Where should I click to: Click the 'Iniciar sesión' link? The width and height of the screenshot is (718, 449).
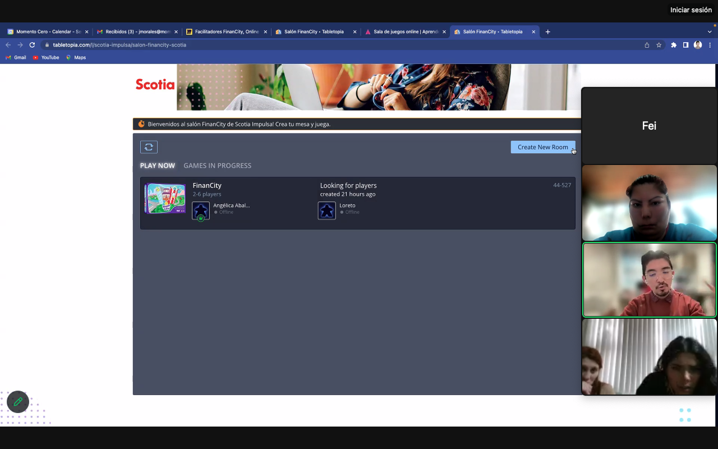click(691, 10)
